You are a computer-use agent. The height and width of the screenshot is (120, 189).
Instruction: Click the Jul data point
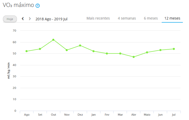(x=174, y=49)
